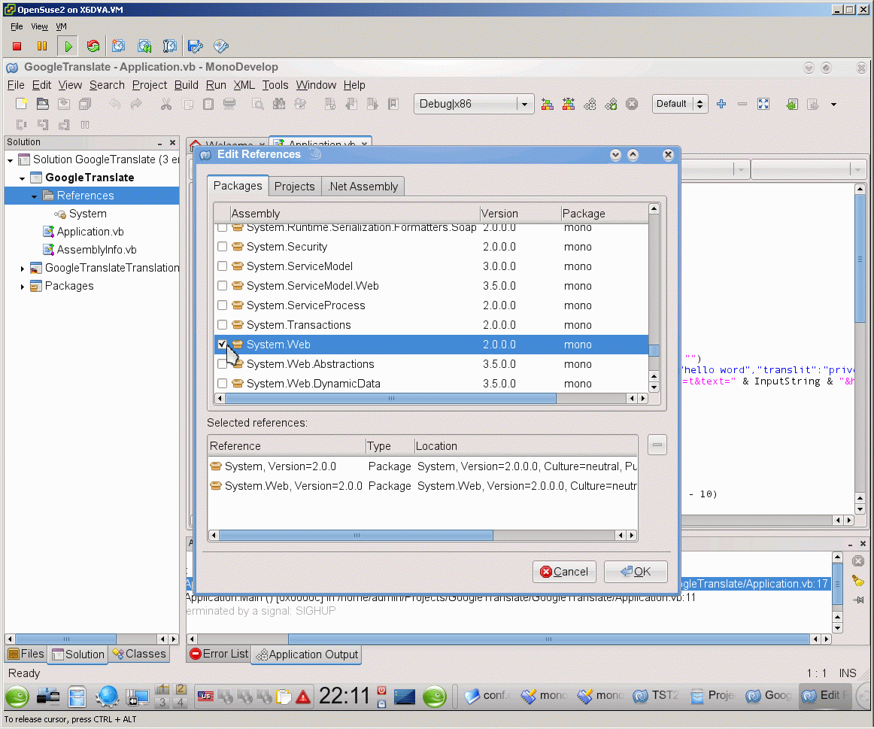Check the System.Web.DynamicData checkbox
This screenshot has height=729, width=874.
point(223,384)
